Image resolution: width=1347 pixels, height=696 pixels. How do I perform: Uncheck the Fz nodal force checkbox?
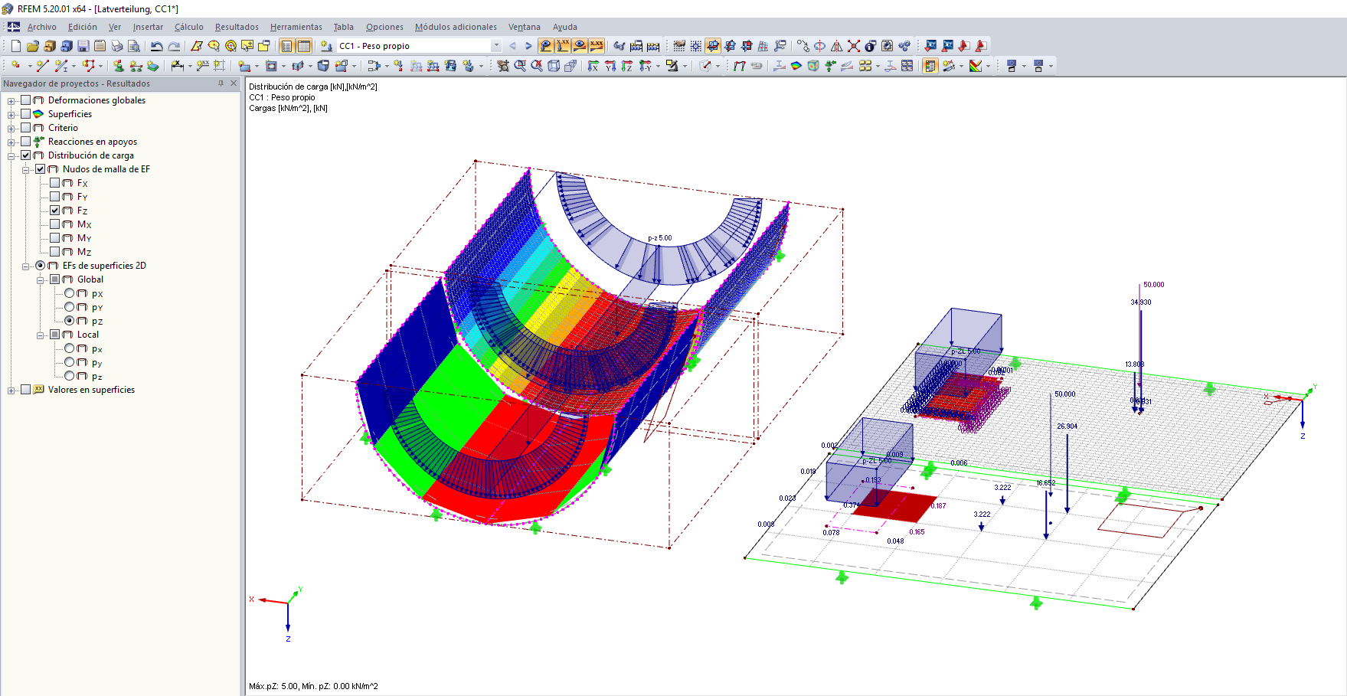[x=55, y=211]
